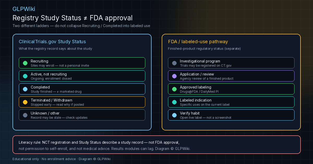Click 'not permission to self-enroll' line

tap(105, 149)
